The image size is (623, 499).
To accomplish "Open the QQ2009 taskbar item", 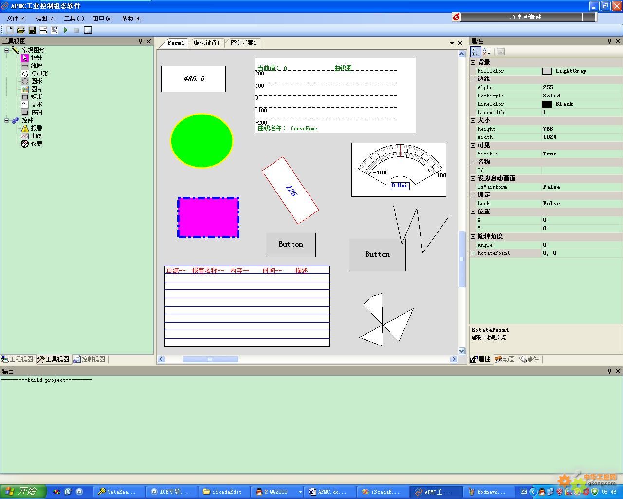I will coord(278,492).
